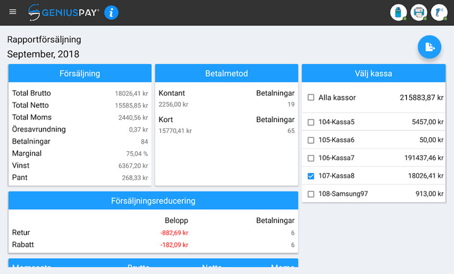Click the September, 2018 date heading
The image size is (454, 274).
(x=43, y=54)
